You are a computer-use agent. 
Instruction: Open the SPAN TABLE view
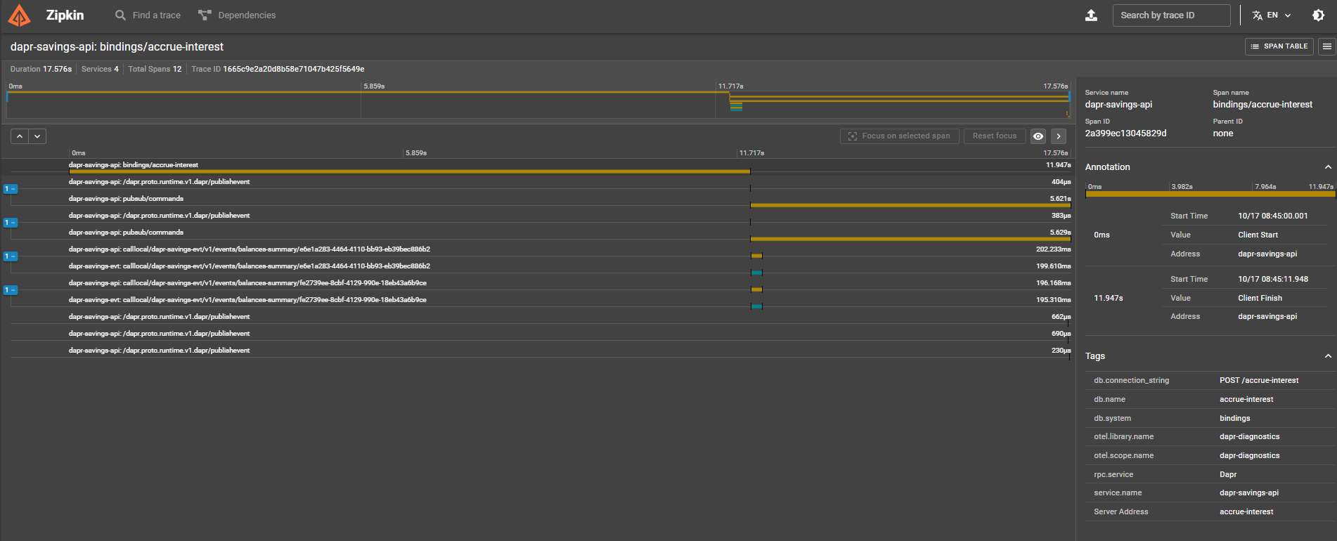pyautogui.click(x=1279, y=46)
